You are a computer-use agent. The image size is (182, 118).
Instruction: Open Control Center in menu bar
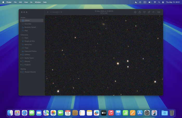pos(163,2)
